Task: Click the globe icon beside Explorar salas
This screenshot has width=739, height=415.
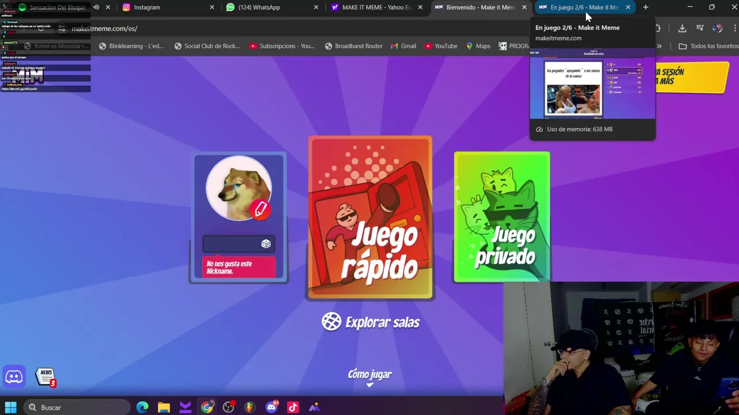Action: pos(331,322)
